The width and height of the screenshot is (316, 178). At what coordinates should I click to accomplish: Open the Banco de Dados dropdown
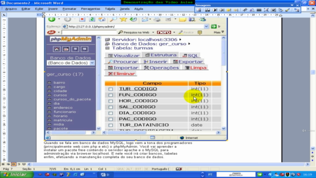(92, 63)
